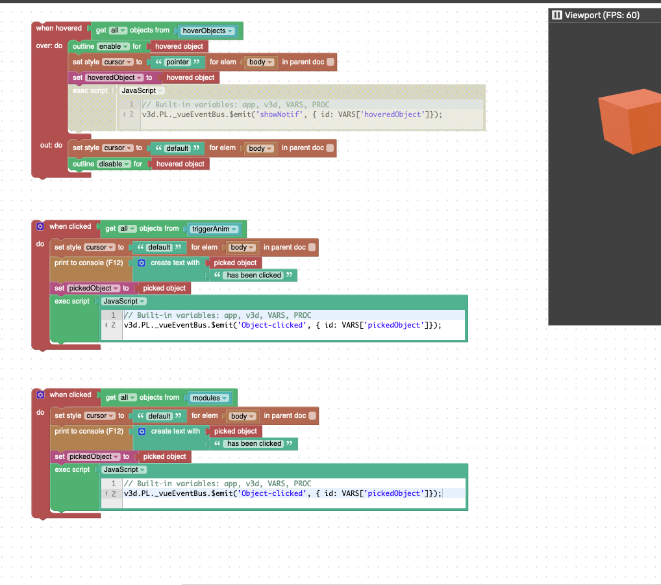This screenshot has width=661, height=585.
Task: Toggle in parent doc checkbox in modules clicked block
Action: [x=312, y=416]
